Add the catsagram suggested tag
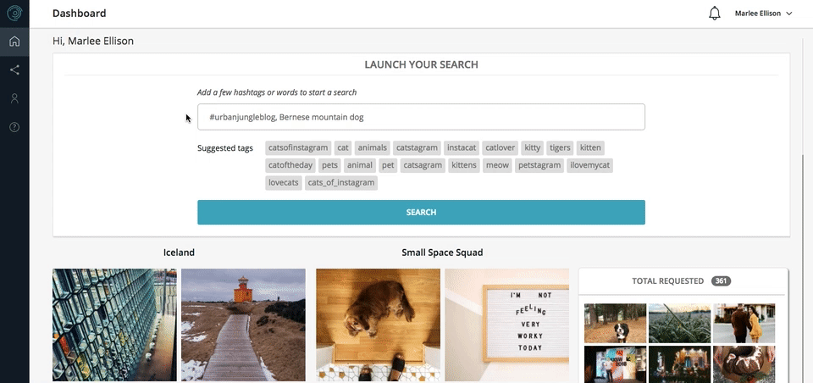813x383 pixels. point(423,165)
